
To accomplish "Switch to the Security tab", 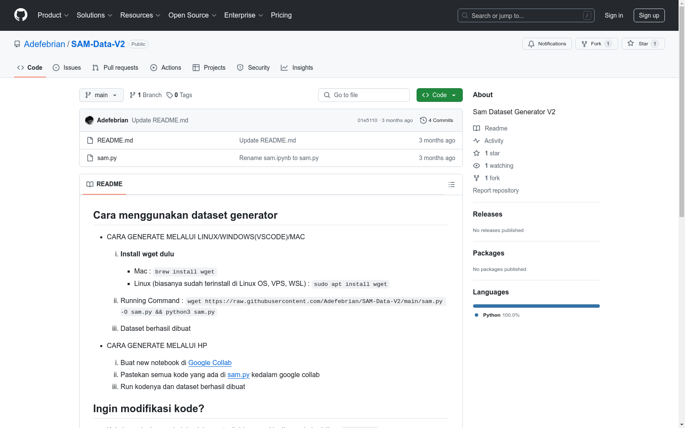I will (x=253, y=68).
